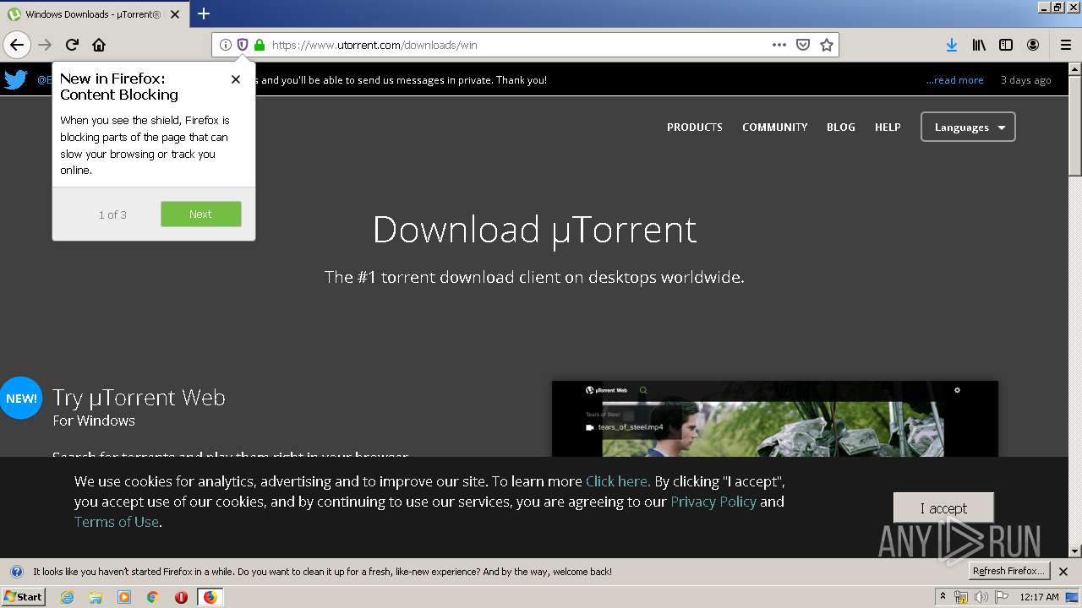Click the volume speaker tray icon
Screen dimensions: 1082x608
[981, 597]
